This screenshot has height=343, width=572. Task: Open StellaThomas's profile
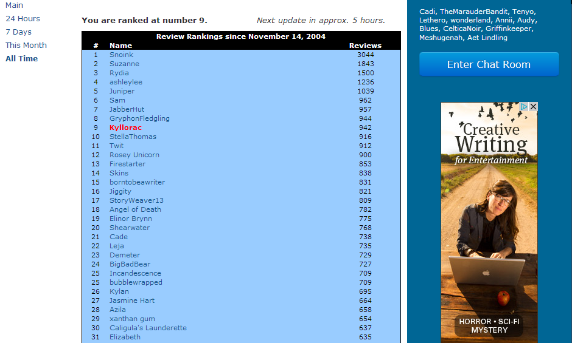point(133,137)
